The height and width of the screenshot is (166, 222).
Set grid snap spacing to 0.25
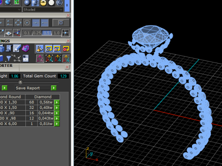tap(37, 33)
